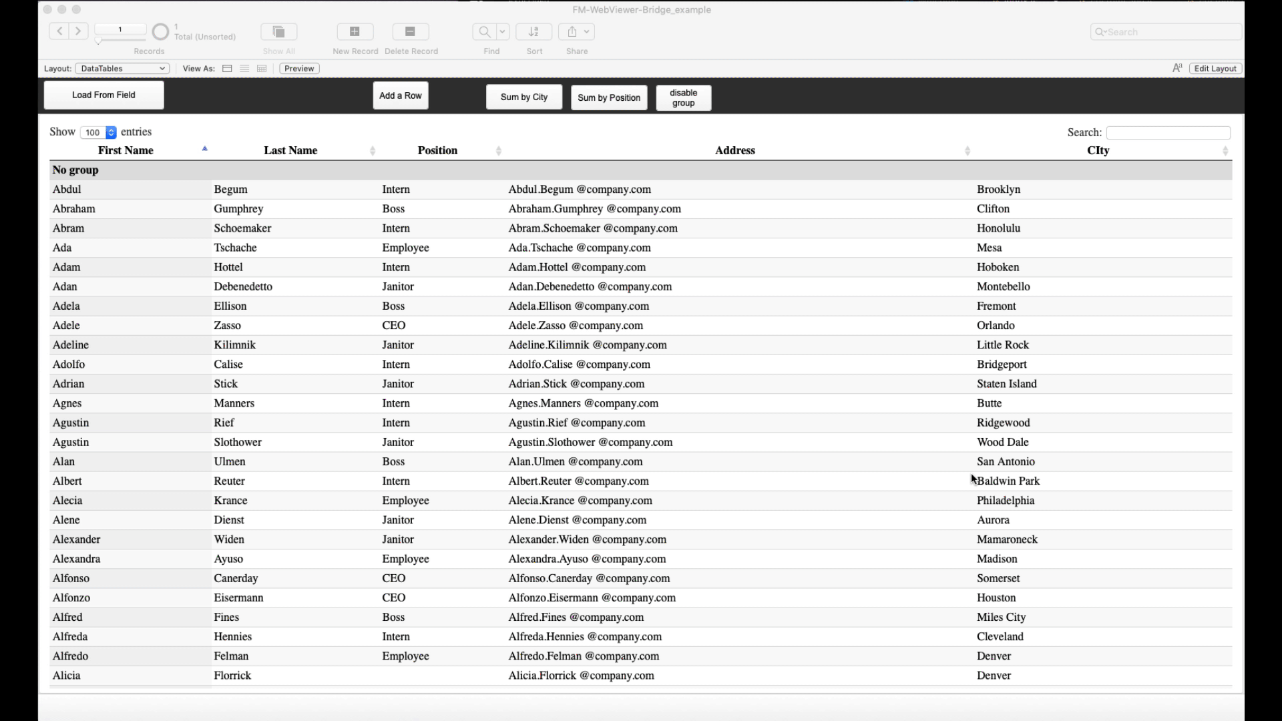The width and height of the screenshot is (1282, 721).
Task: Click the Little Rock city cell
Action: [x=1103, y=345]
